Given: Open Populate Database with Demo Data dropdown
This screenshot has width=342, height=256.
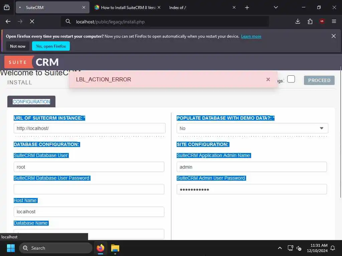Looking at the screenshot, I should click(x=252, y=128).
